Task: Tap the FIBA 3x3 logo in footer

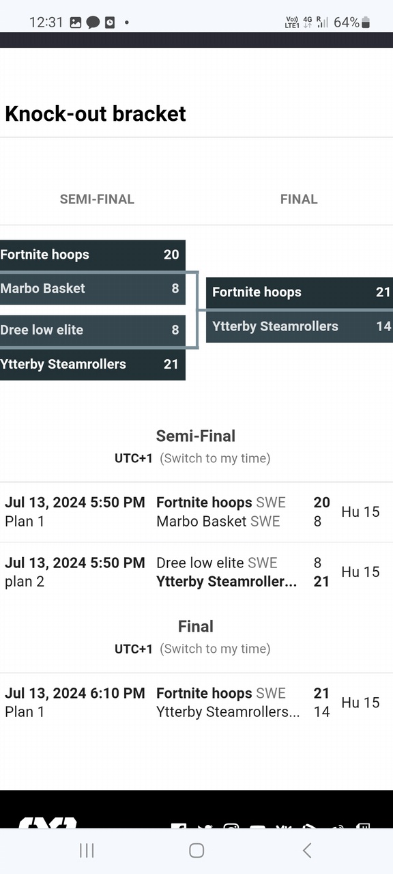Action: point(48,823)
